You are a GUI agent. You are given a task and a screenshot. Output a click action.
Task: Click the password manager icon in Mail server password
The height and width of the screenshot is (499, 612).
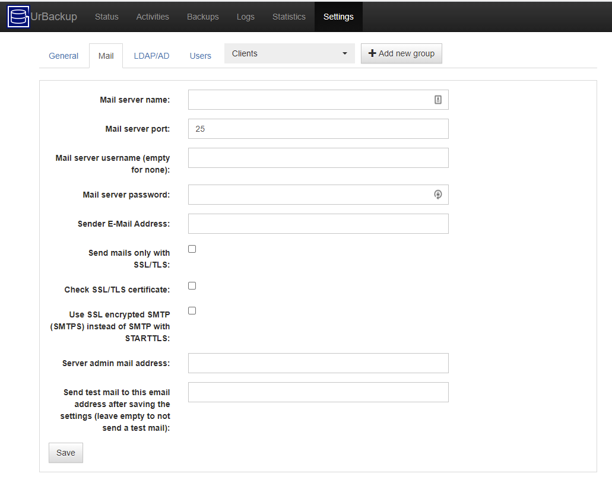(438, 194)
